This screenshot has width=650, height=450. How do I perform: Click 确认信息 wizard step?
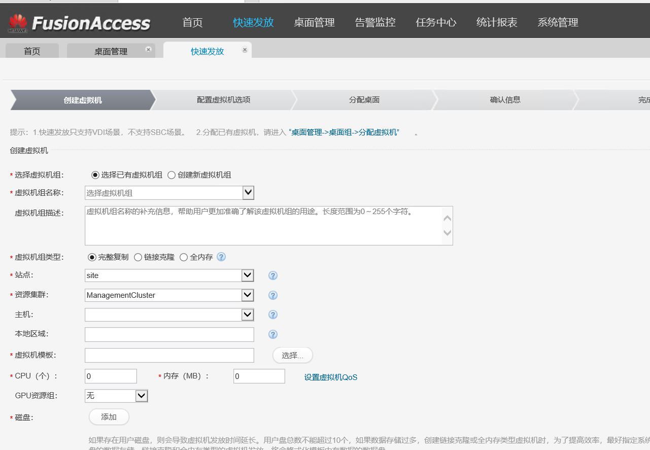point(505,100)
